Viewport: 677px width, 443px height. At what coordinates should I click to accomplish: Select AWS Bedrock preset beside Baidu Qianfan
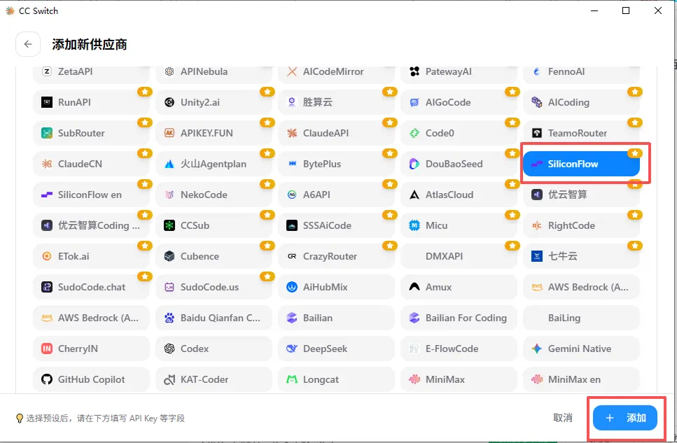[91, 318]
